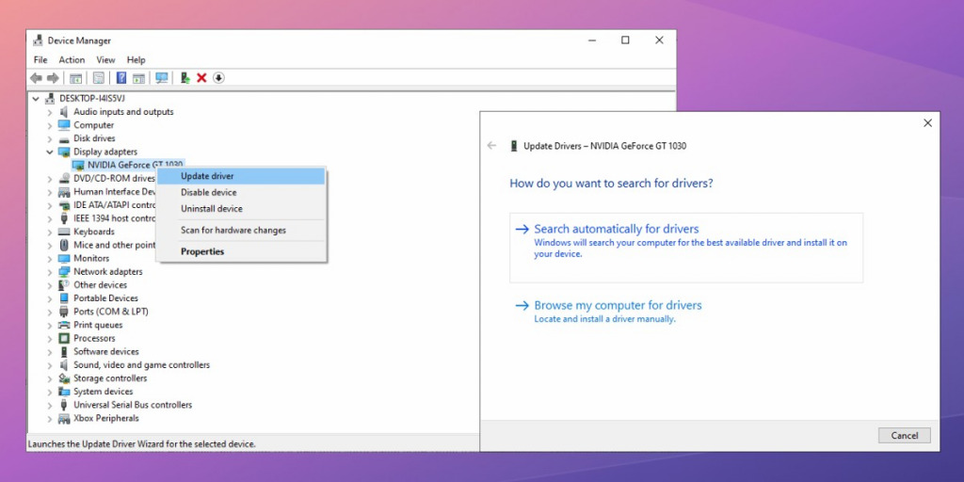Choose Update driver from context menu
This screenshot has width=964, height=482.
tap(241, 176)
